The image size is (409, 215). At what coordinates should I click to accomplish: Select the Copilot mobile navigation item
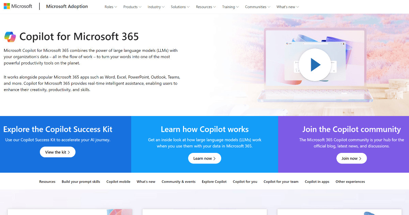(118, 182)
